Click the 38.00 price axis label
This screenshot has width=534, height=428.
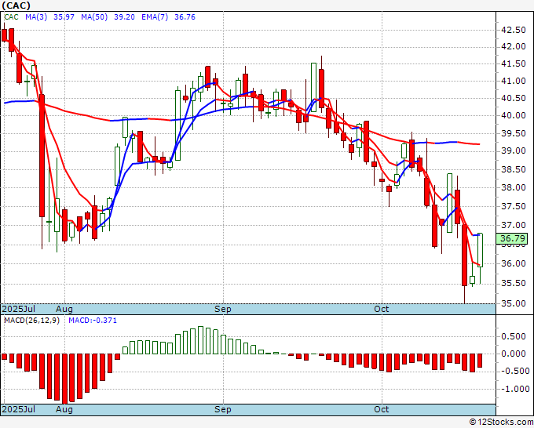tap(514, 187)
